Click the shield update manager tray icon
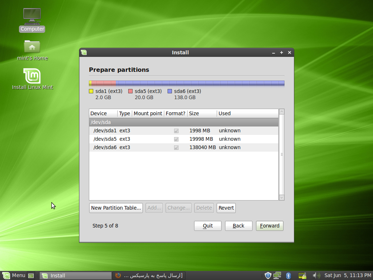 click(268, 276)
